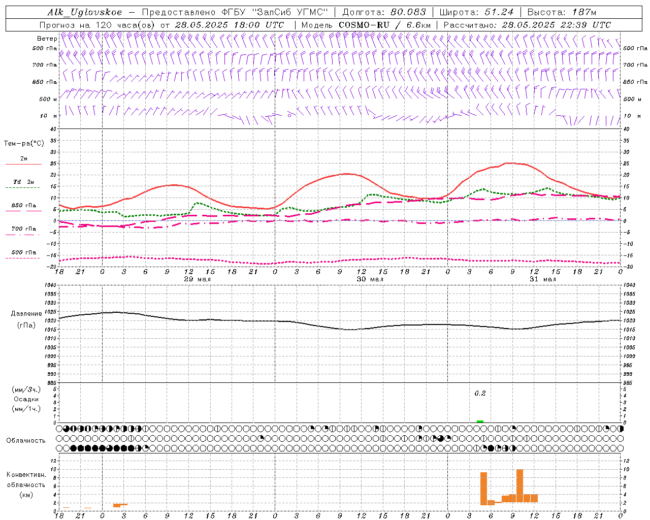The image size is (650, 520).
Task: Click the '(гПа)' unit label under Давление
Action: (x=26, y=325)
